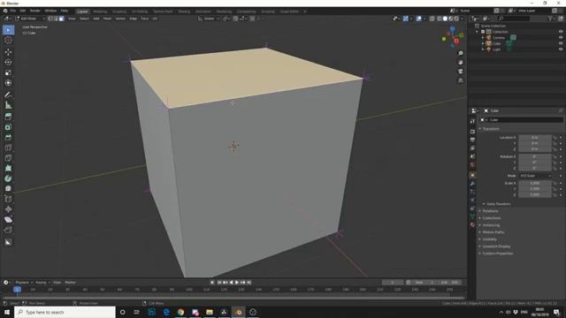
Task: Expand the Instancing panel
Action: coord(491,225)
